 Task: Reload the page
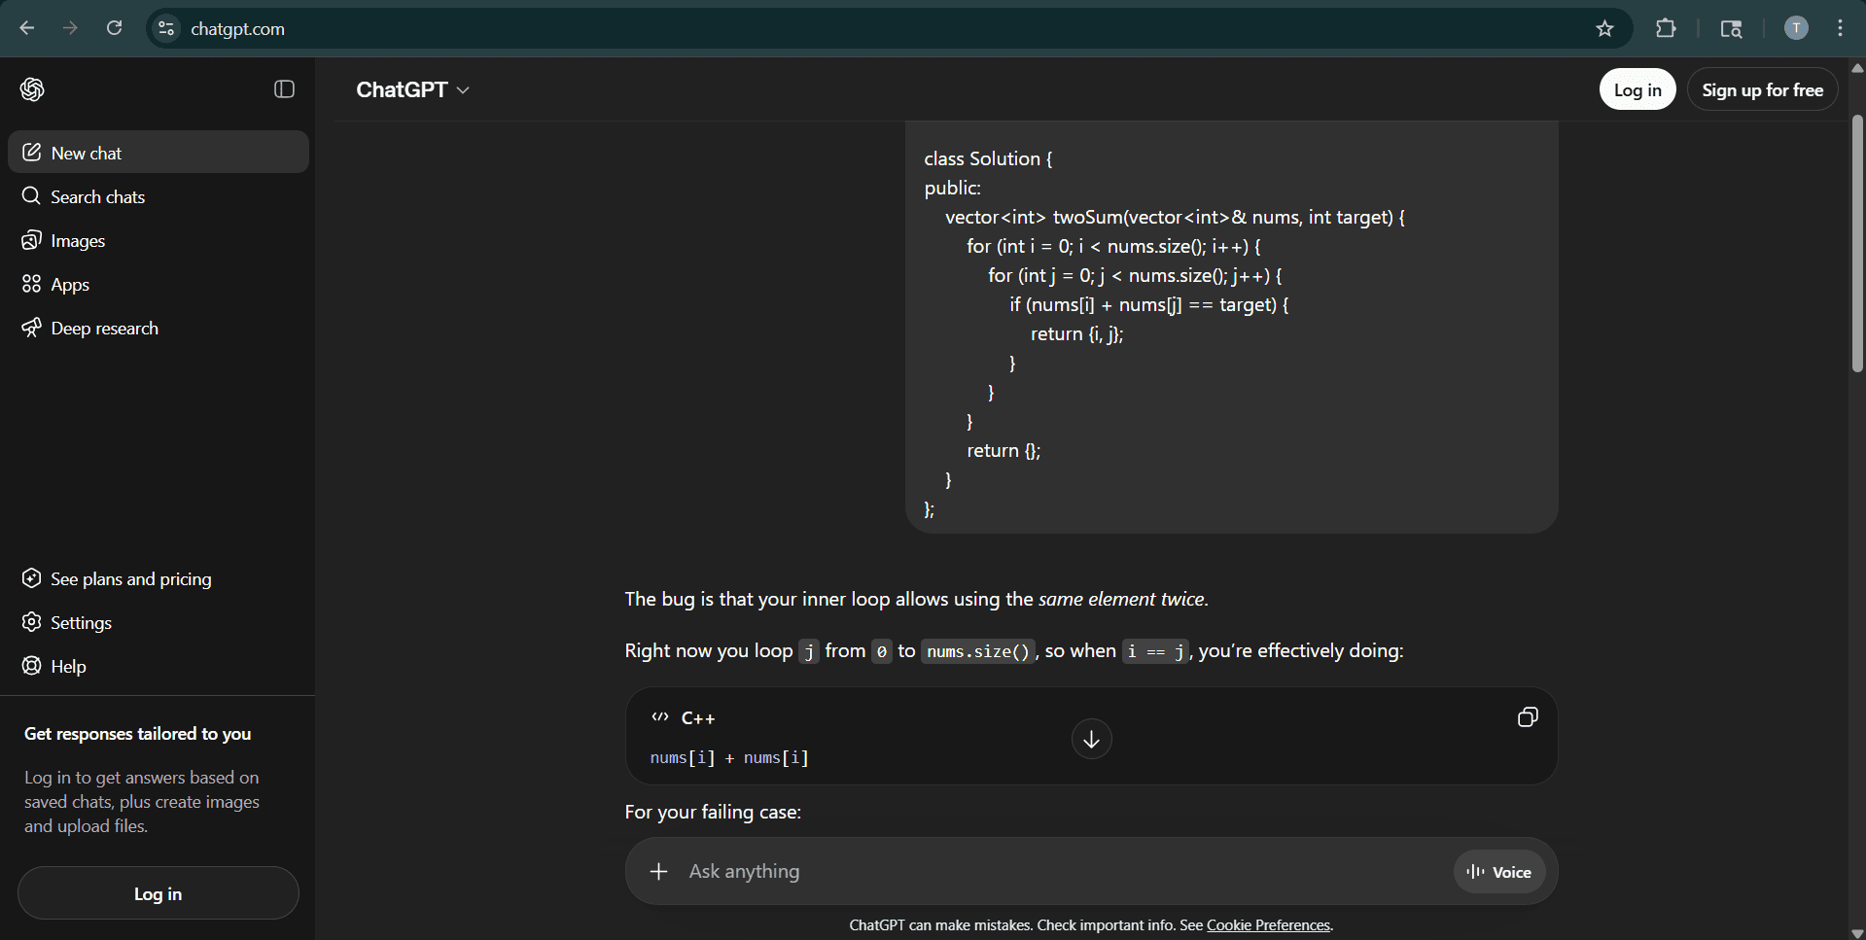[x=114, y=28]
